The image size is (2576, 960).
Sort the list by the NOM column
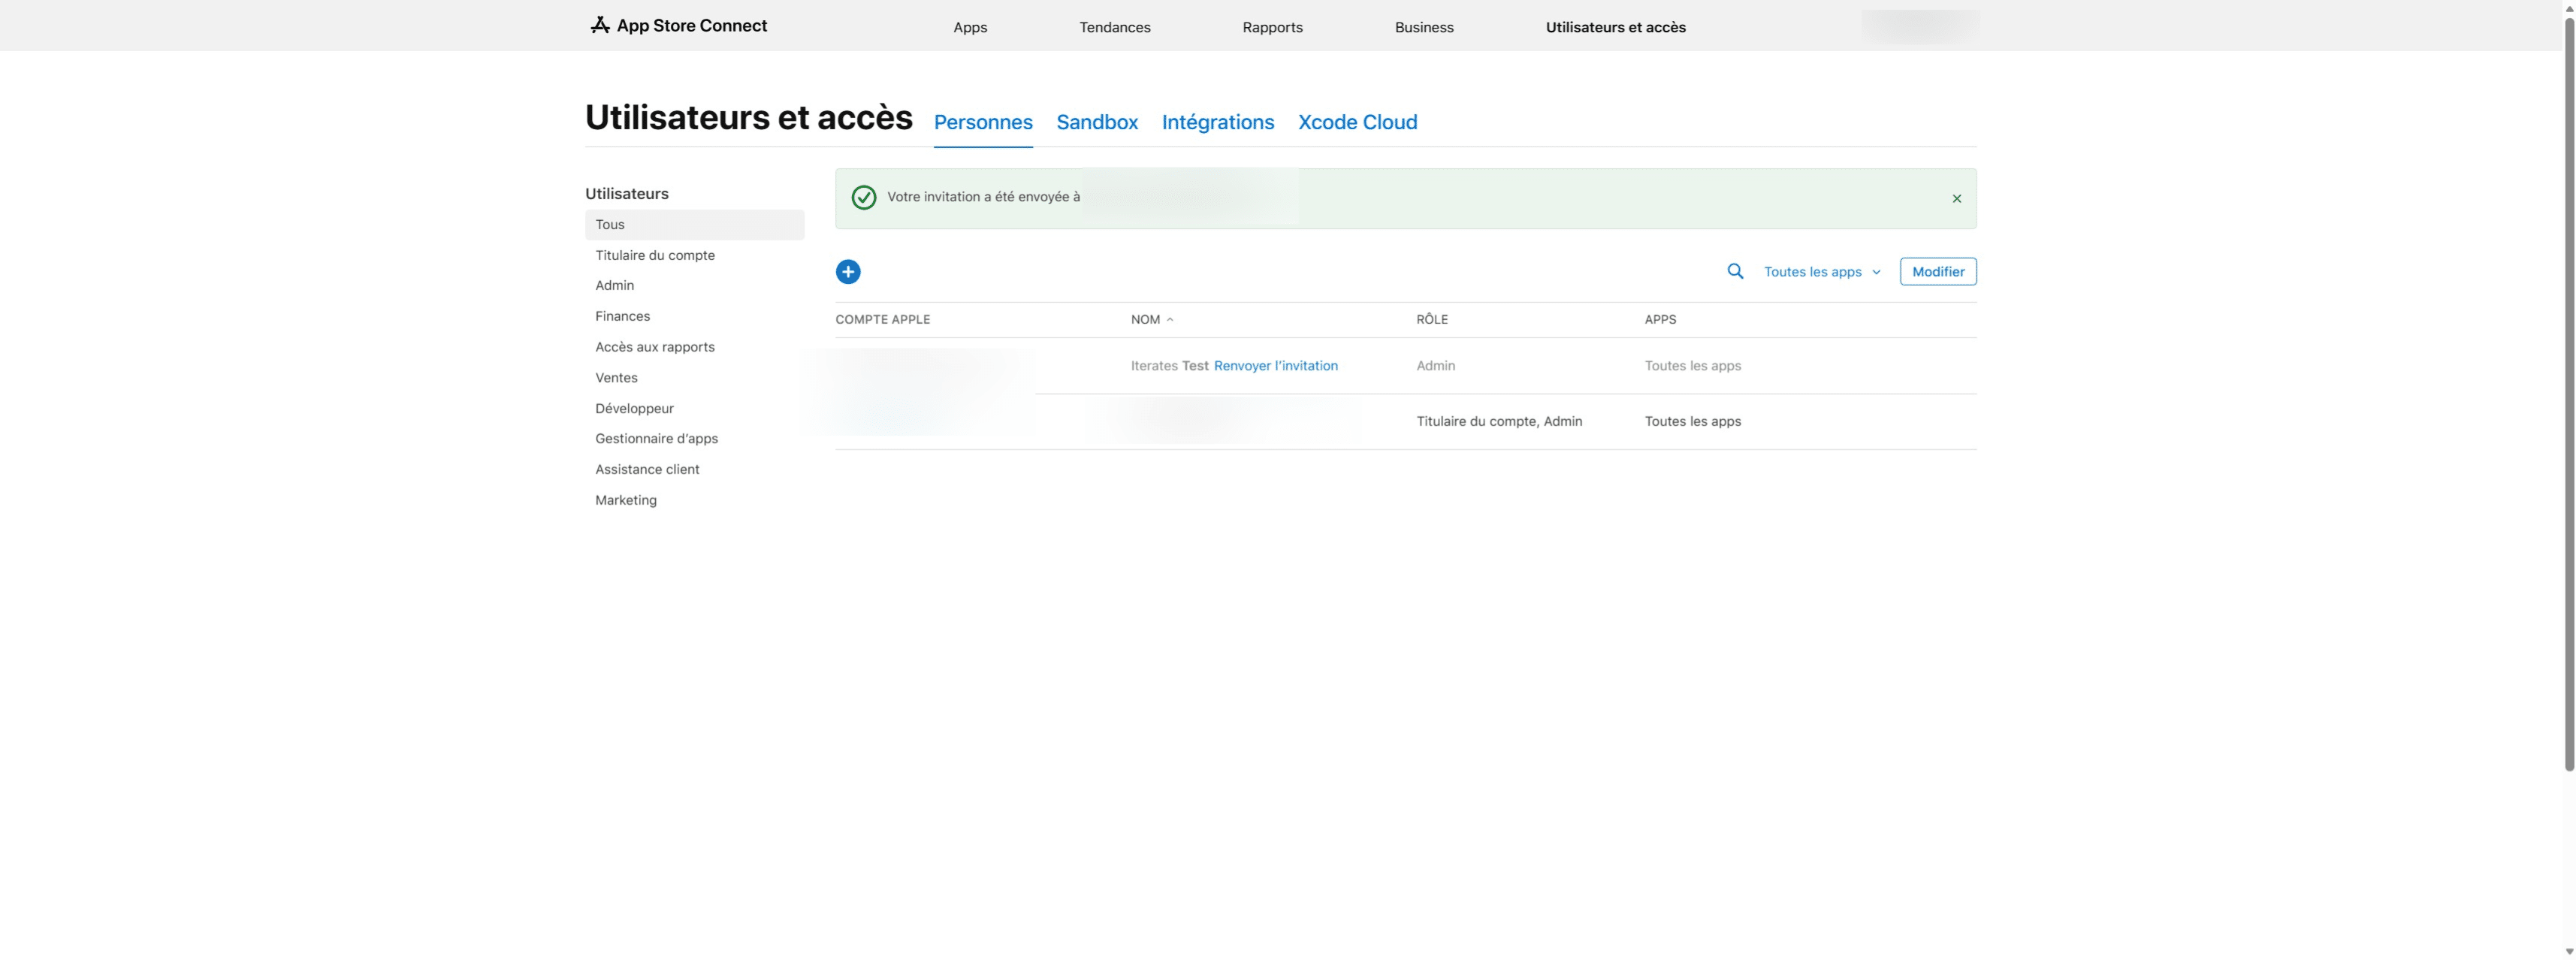tap(1152, 320)
